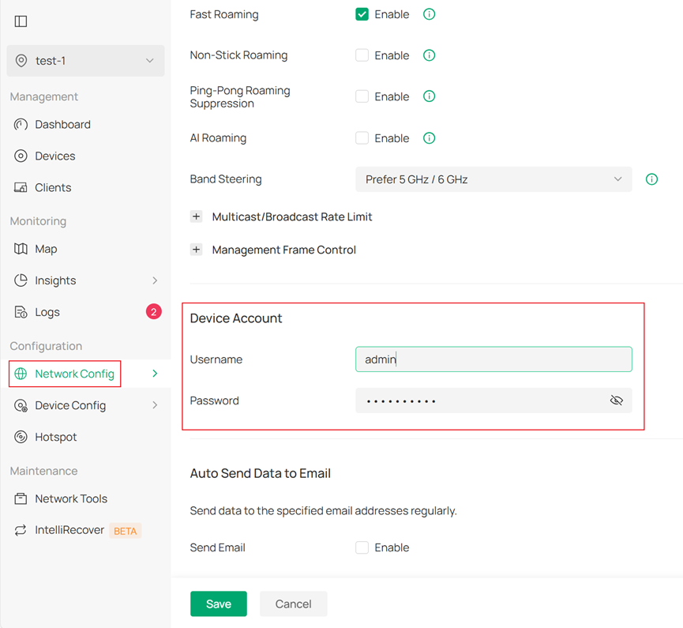This screenshot has height=628, width=683.
Task: Collapse the sidebar panel
Action: coord(21,21)
